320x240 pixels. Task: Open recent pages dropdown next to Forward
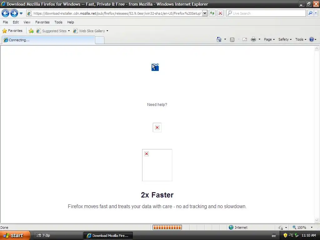pos(21,13)
